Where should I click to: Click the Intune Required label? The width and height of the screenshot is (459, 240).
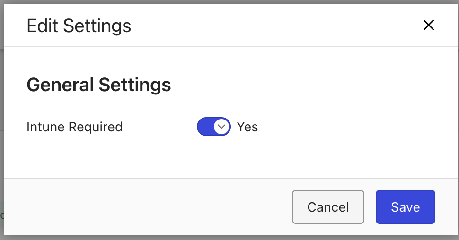click(75, 127)
